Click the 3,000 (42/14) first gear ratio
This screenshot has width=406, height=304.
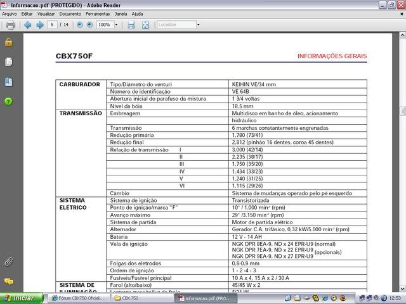(247, 149)
